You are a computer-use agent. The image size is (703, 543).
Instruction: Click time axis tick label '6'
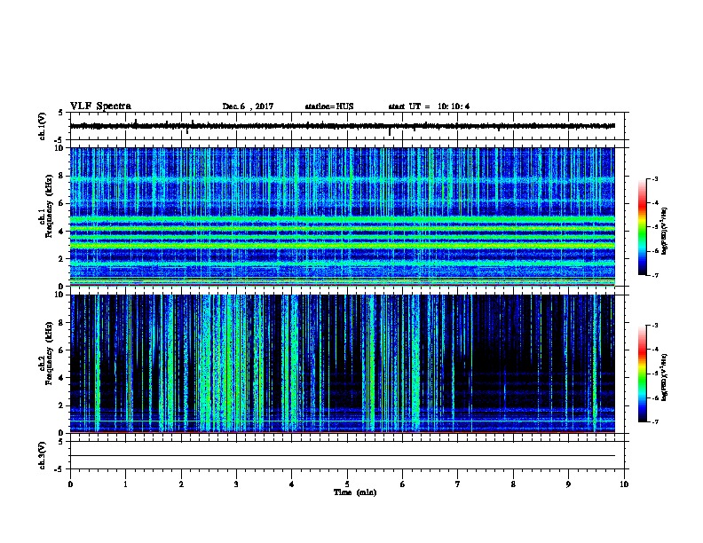tap(403, 484)
